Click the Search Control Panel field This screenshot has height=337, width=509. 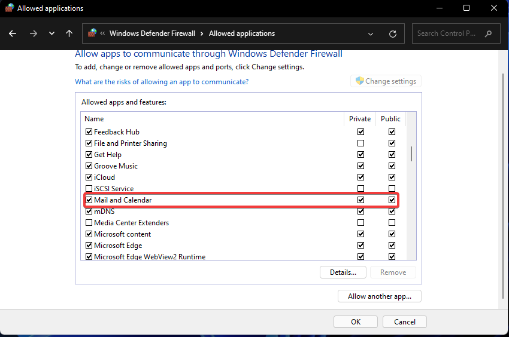(x=448, y=33)
